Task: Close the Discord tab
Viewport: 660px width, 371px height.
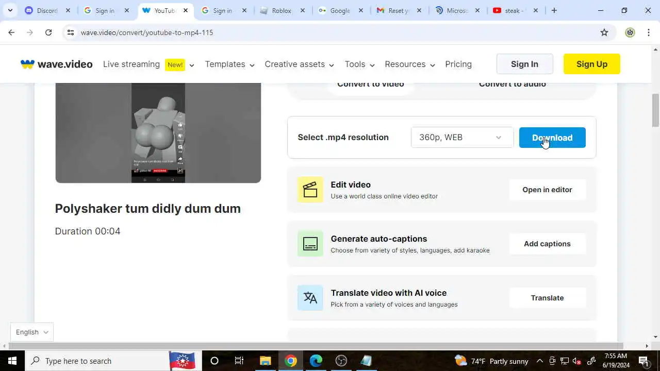Action: click(68, 10)
